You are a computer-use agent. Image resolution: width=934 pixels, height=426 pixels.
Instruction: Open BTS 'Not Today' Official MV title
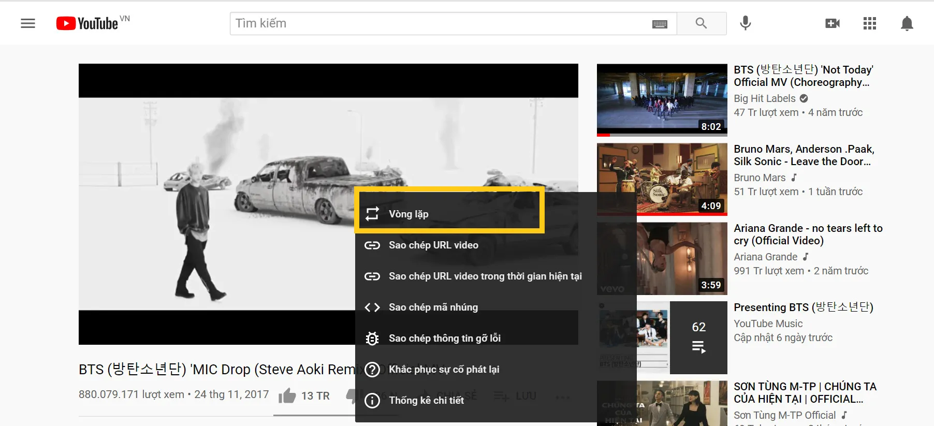click(804, 76)
